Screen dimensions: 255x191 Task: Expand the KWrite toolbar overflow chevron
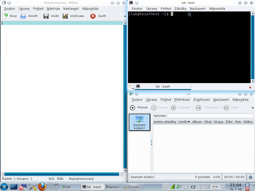coord(125,16)
